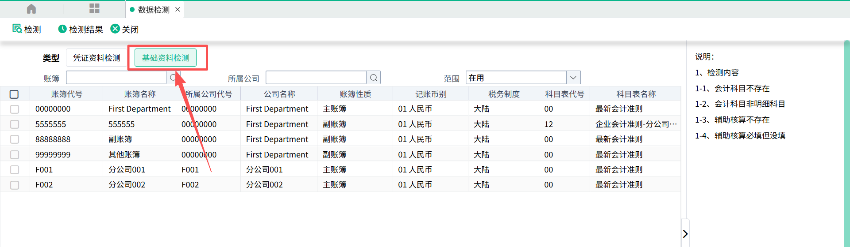850x247 pixels.
Task: Click the green 关闭 close icon
Action: pos(115,29)
